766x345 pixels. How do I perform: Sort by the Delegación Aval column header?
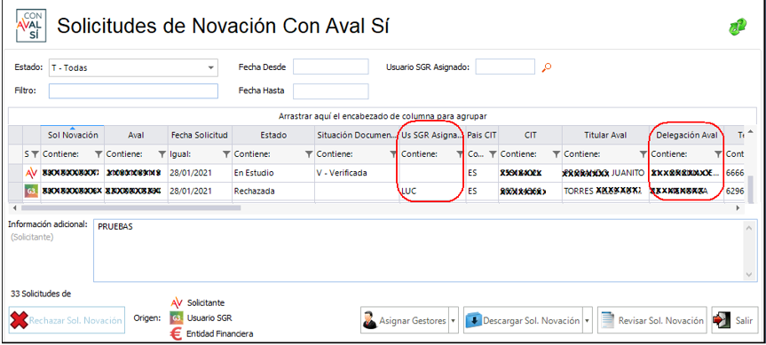686,135
